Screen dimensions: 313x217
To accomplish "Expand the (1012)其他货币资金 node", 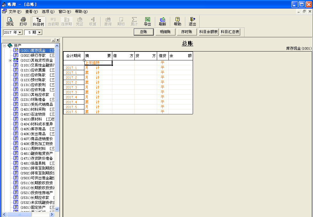I will pyautogui.click(x=10, y=60).
